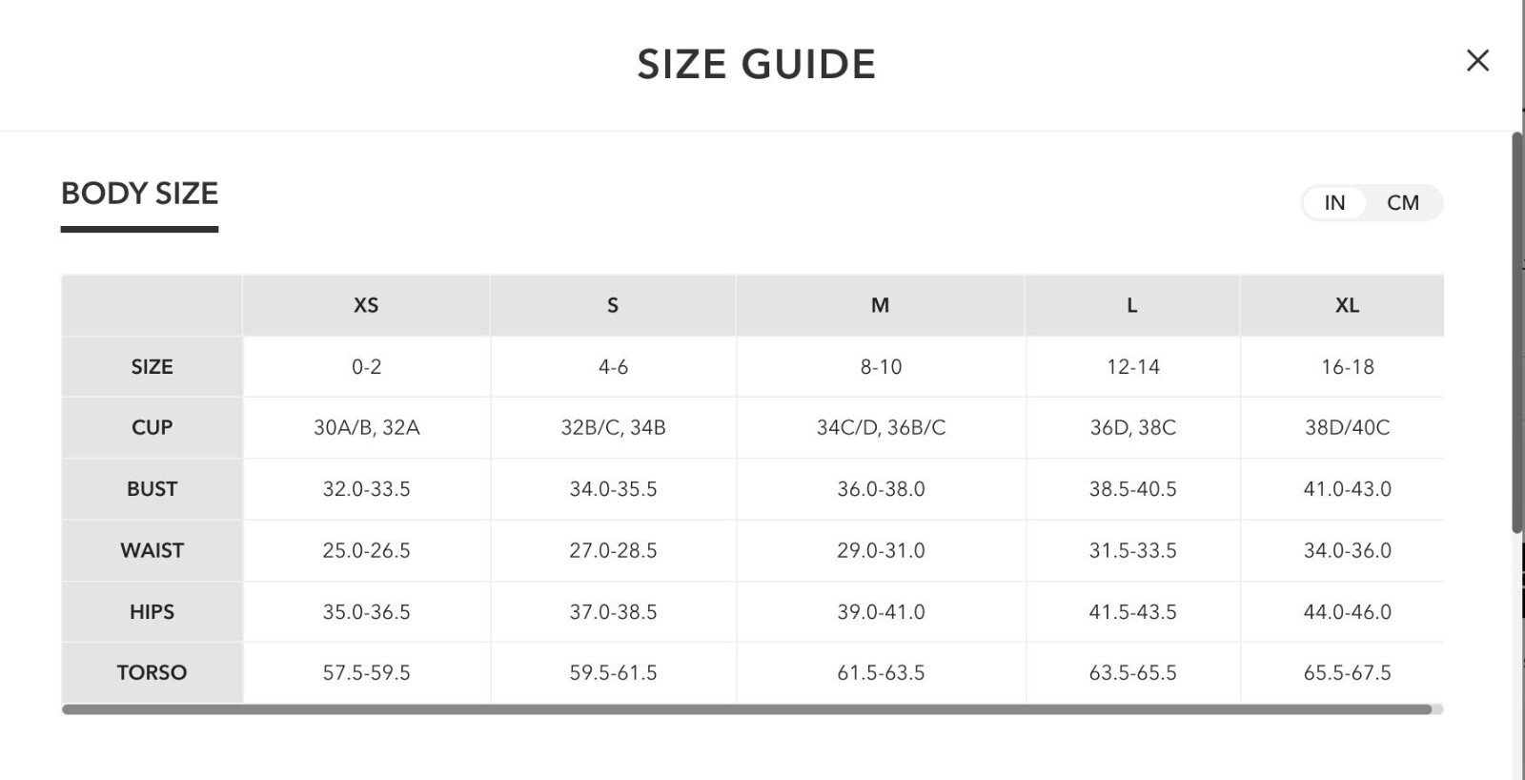
Task: Click the M column header
Action: [x=880, y=306]
